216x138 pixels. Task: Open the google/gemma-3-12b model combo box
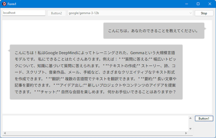point(130,13)
